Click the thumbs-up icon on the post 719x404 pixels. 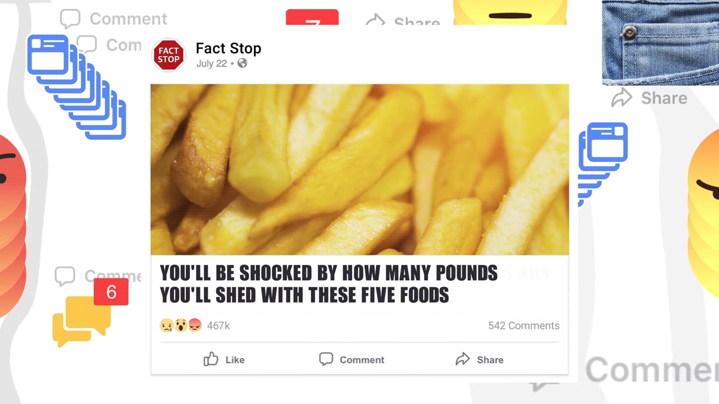click(211, 359)
